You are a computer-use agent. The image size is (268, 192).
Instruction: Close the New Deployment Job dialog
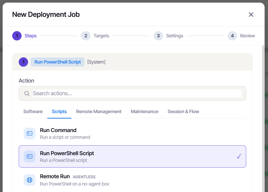coord(251,15)
